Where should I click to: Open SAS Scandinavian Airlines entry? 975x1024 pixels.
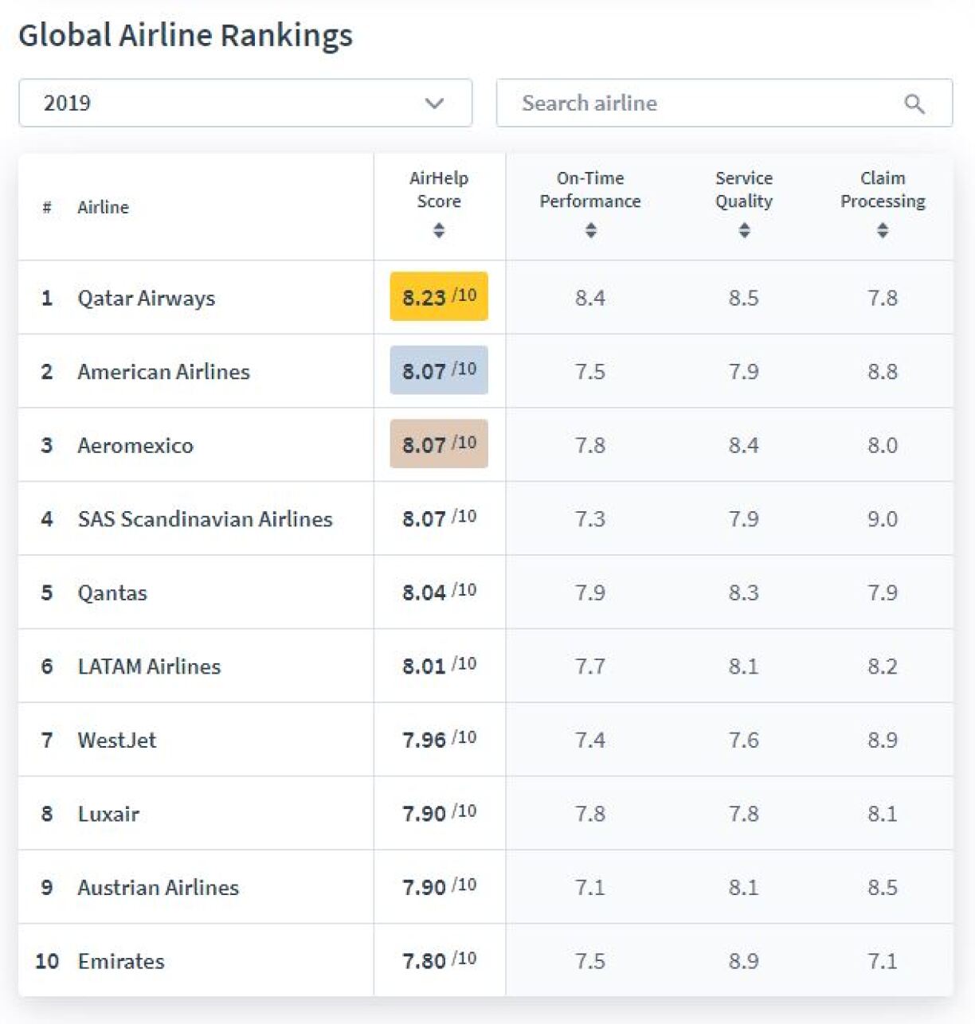click(205, 519)
